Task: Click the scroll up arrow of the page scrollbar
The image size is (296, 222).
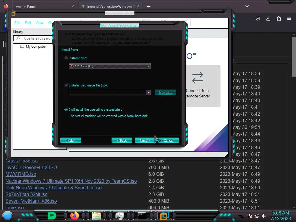Action: point(294,35)
